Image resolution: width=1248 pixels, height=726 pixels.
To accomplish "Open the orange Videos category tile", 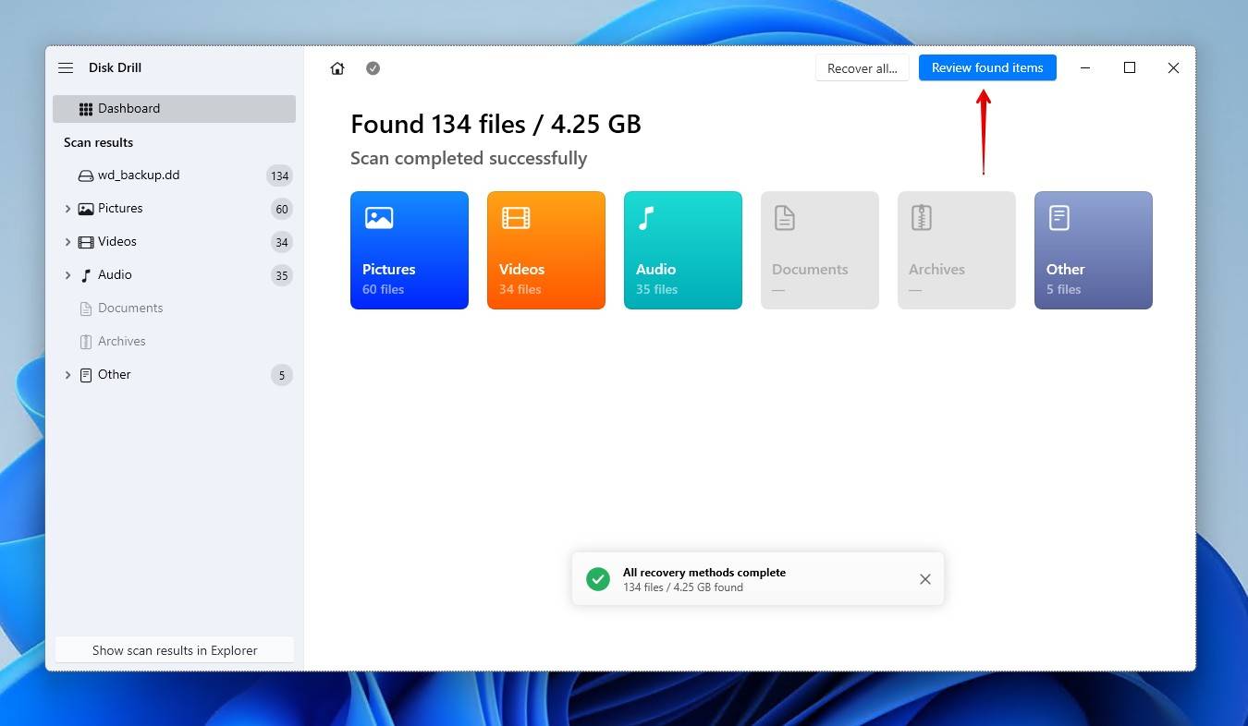I will (545, 250).
